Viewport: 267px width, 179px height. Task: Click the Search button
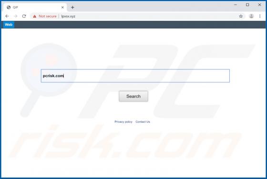coord(133,96)
